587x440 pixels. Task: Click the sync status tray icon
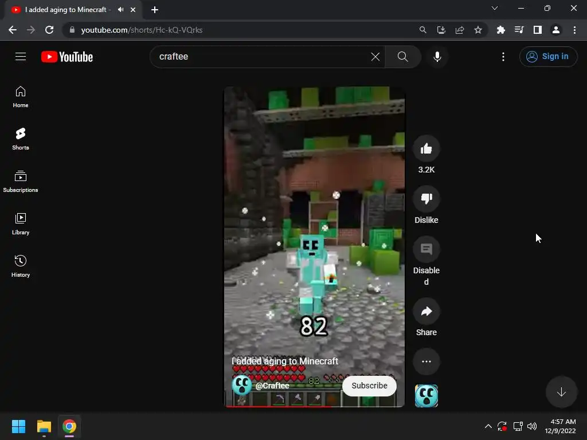point(502,426)
